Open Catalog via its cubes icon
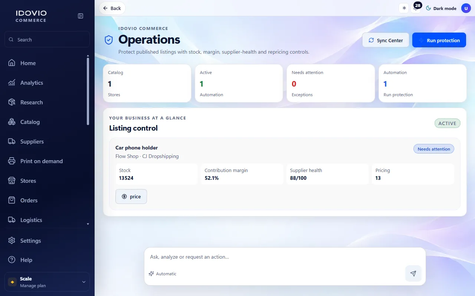Image resolution: width=475 pixels, height=296 pixels. pyautogui.click(x=12, y=122)
